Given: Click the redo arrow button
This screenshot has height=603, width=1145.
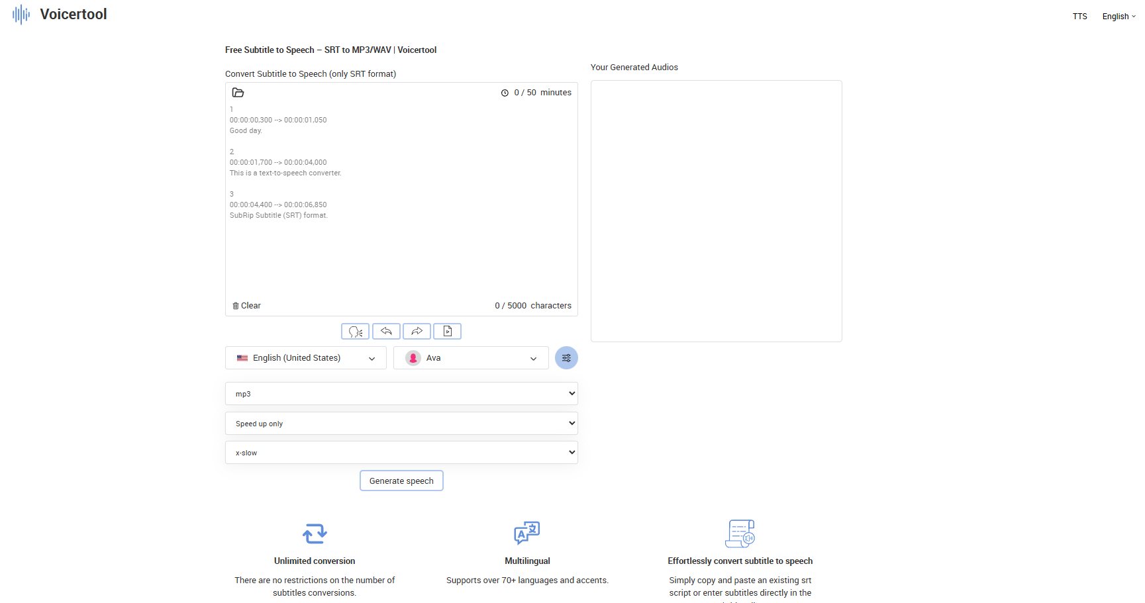Looking at the screenshot, I should pyautogui.click(x=417, y=332).
